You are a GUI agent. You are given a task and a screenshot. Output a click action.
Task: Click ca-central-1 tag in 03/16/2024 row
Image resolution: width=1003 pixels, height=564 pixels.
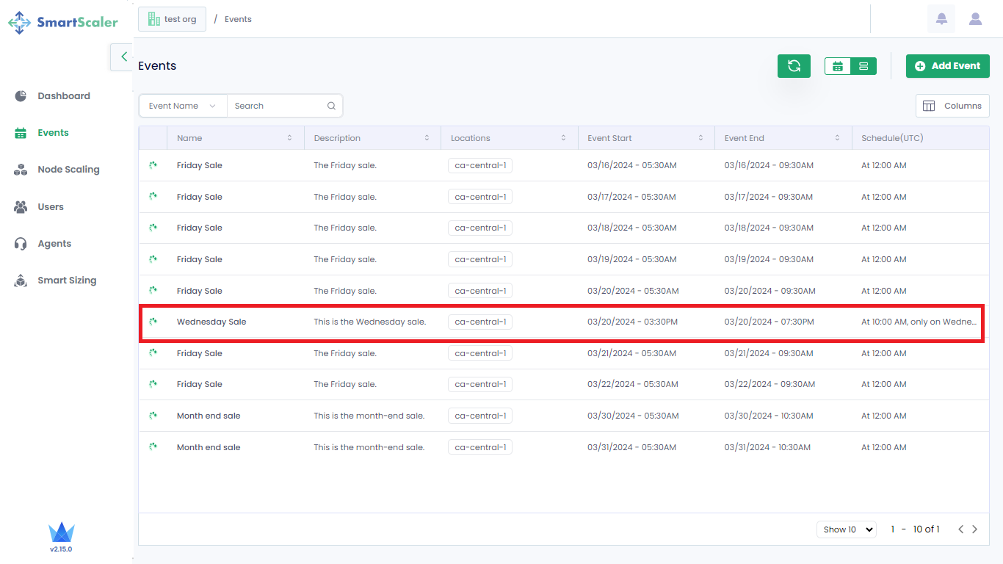[480, 165]
